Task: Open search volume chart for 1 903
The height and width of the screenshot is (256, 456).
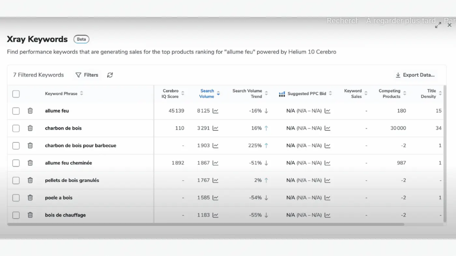Action: tap(215, 146)
